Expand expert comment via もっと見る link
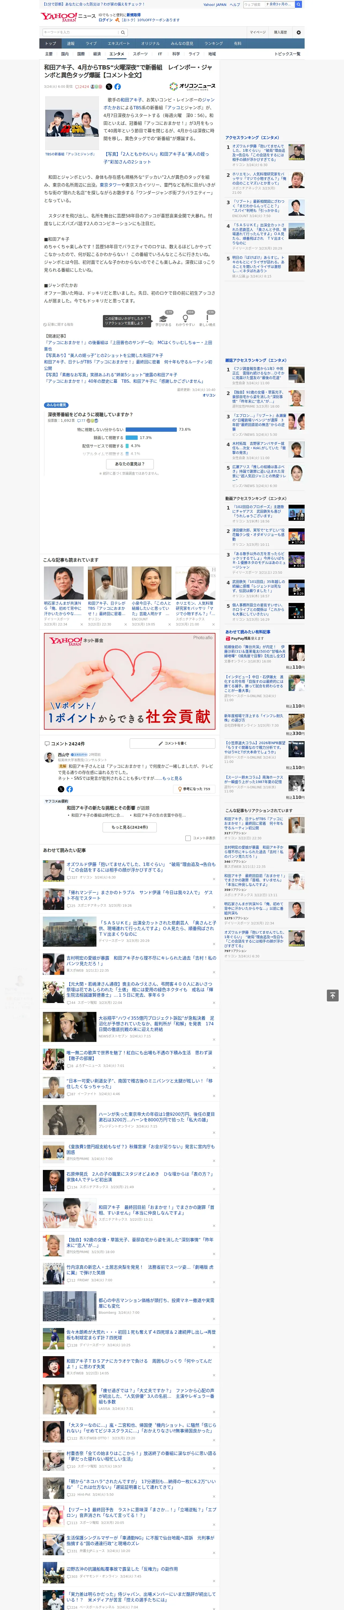Image resolution: width=344 pixels, height=1610 pixels. (172, 778)
